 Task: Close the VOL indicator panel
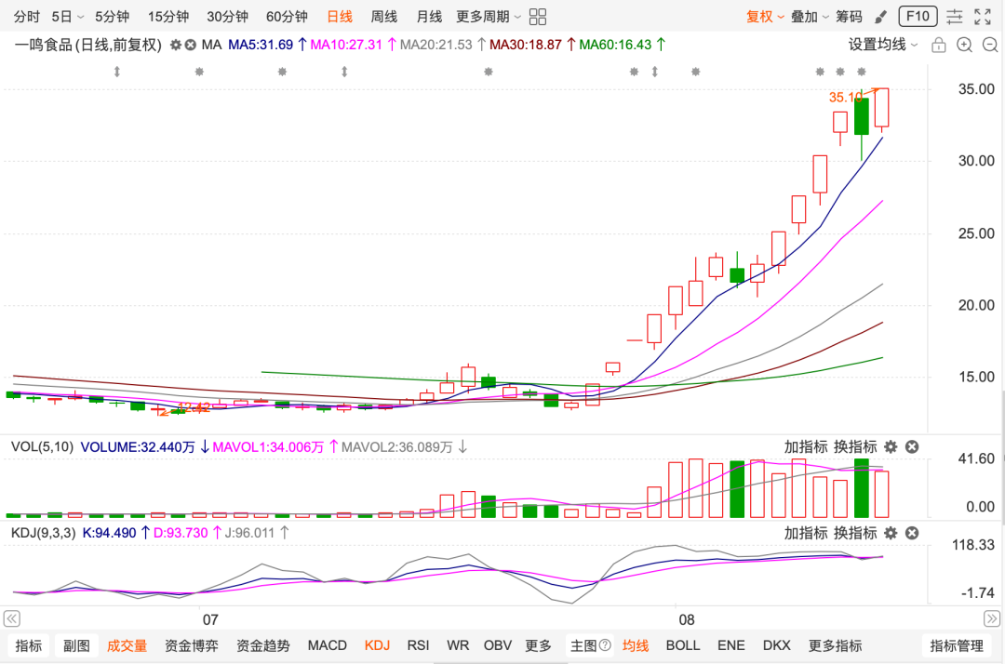(x=912, y=447)
